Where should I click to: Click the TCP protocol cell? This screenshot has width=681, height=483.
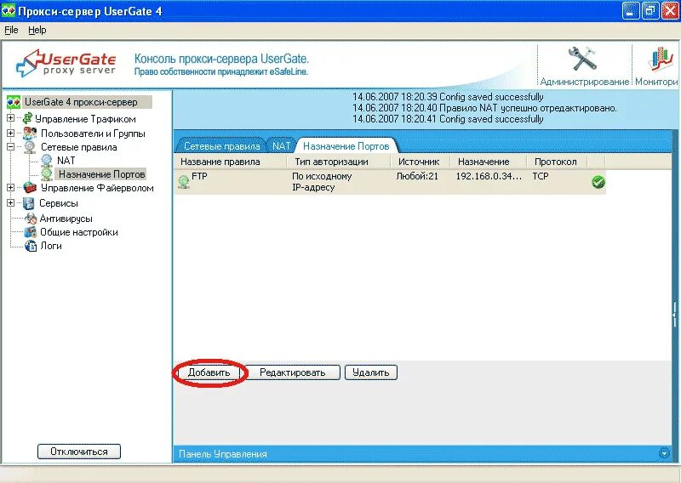pyautogui.click(x=541, y=176)
